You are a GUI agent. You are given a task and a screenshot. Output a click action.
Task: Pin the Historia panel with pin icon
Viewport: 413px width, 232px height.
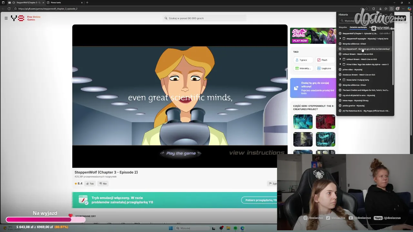point(391,15)
